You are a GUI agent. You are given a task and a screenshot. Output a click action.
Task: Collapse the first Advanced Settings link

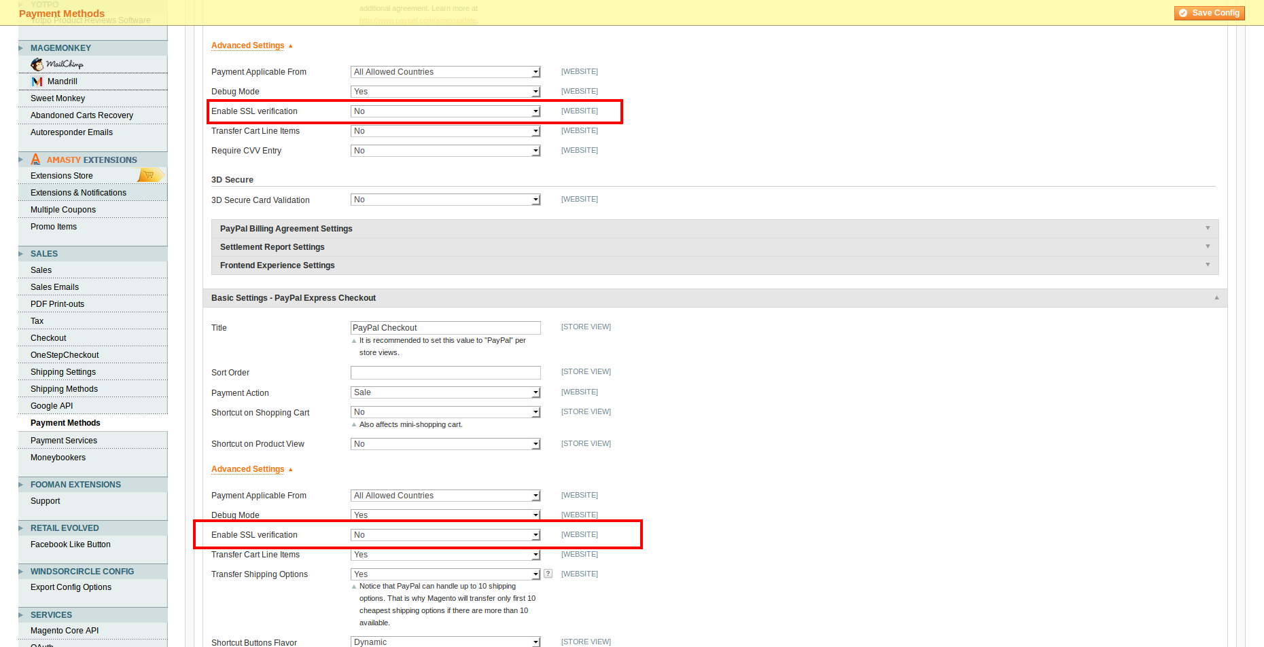click(x=248, y=45)
